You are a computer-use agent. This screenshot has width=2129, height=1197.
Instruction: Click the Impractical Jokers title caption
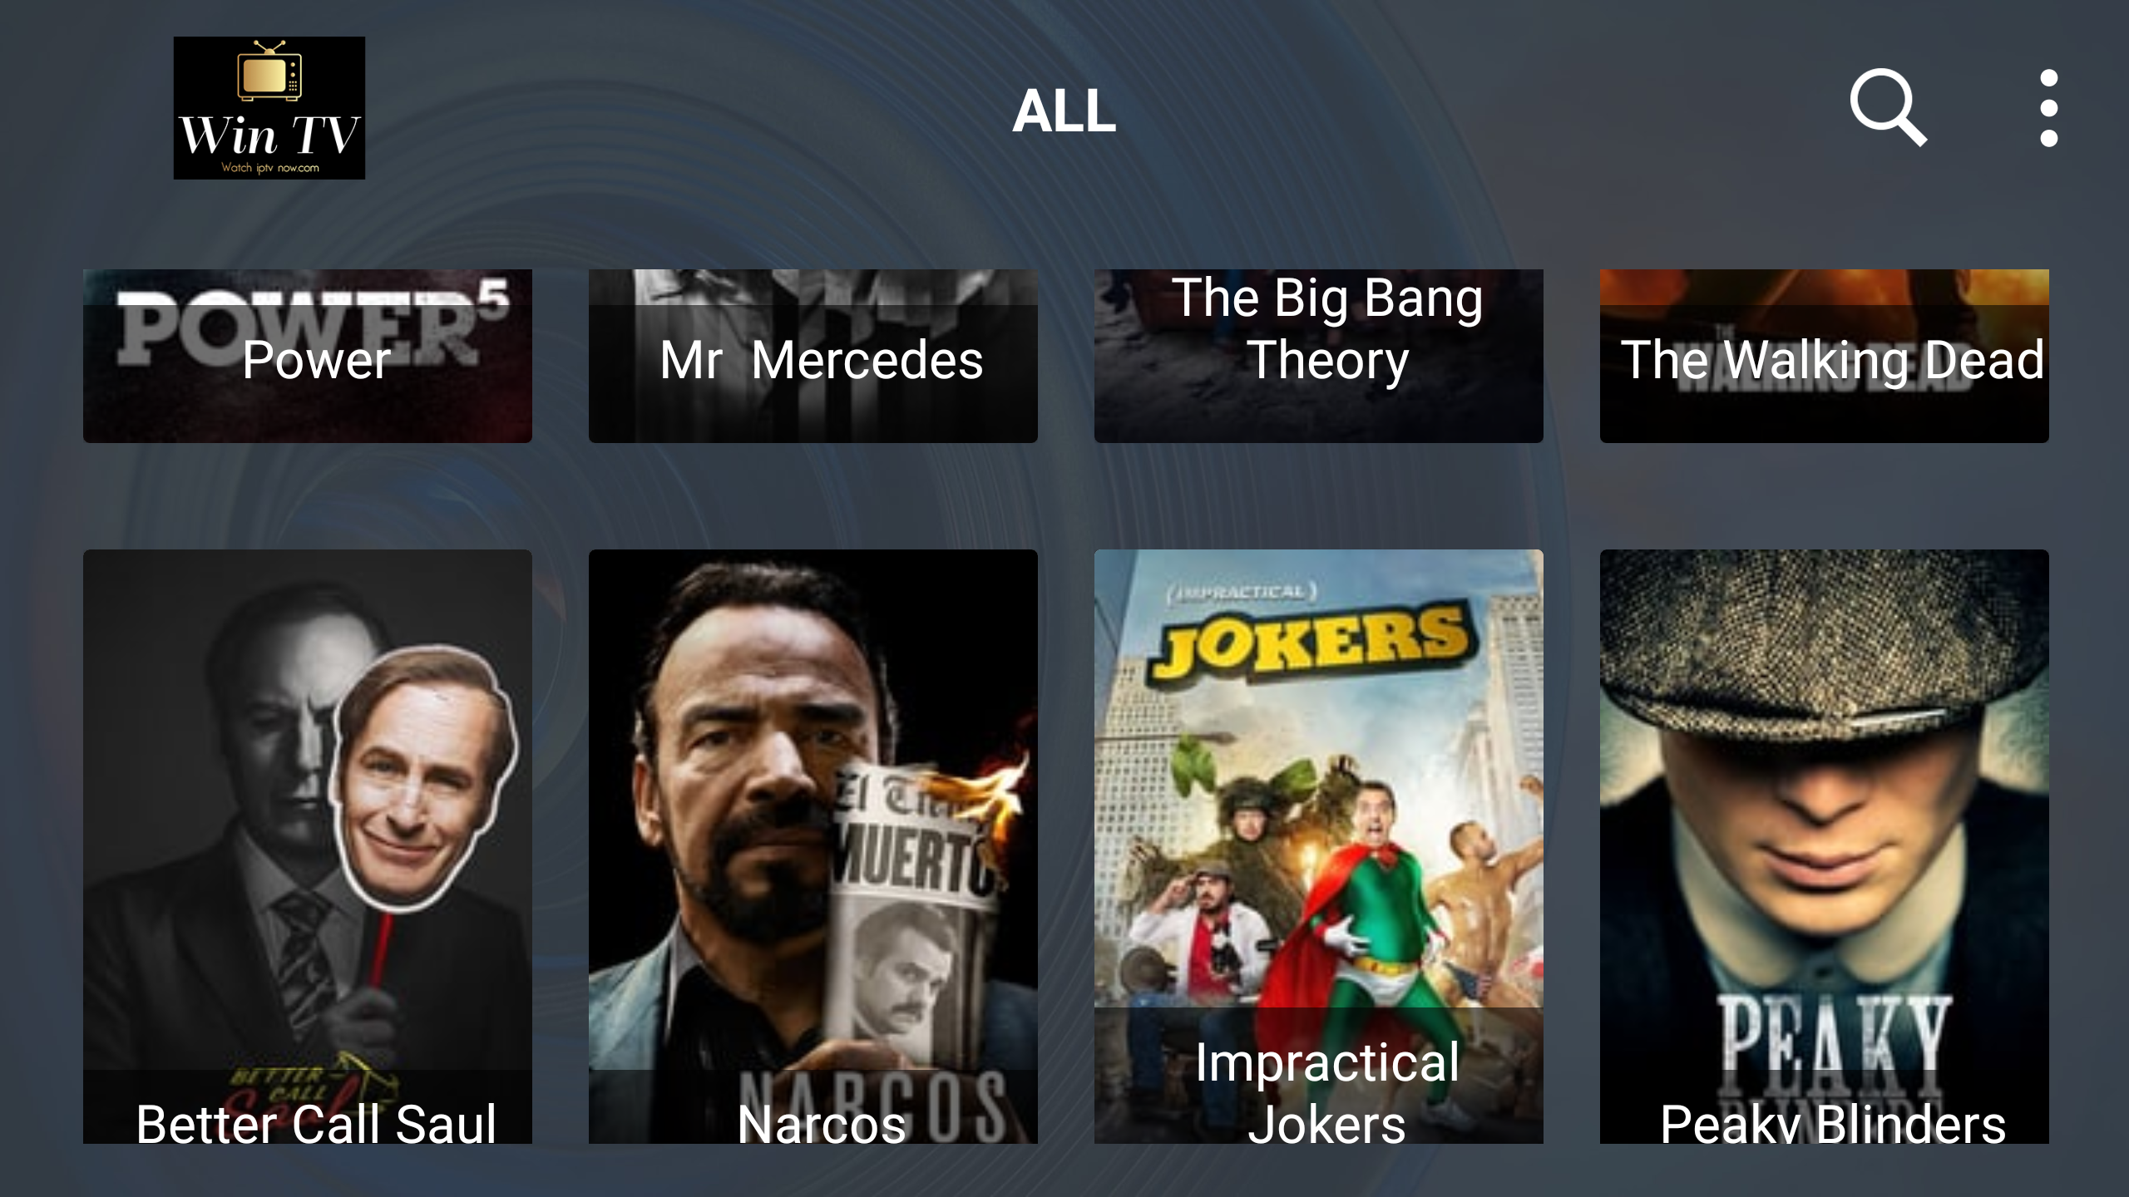point(1327,1092)
